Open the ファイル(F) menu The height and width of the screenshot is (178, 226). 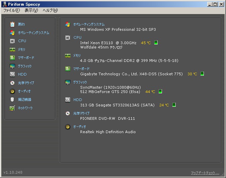tap(12, 10)
